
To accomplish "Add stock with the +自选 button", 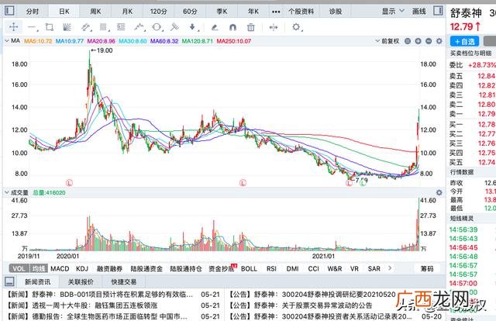I will tap(465, 41).
